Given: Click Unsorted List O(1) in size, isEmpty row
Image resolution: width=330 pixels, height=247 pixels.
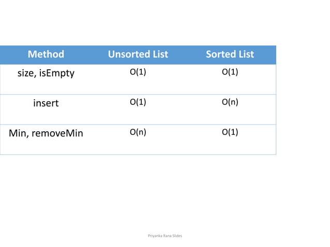Looking at the screenshot, I should (x=138, y=72).
